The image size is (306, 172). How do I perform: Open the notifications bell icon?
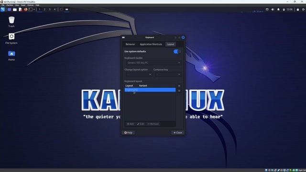[x=278, y=10]
